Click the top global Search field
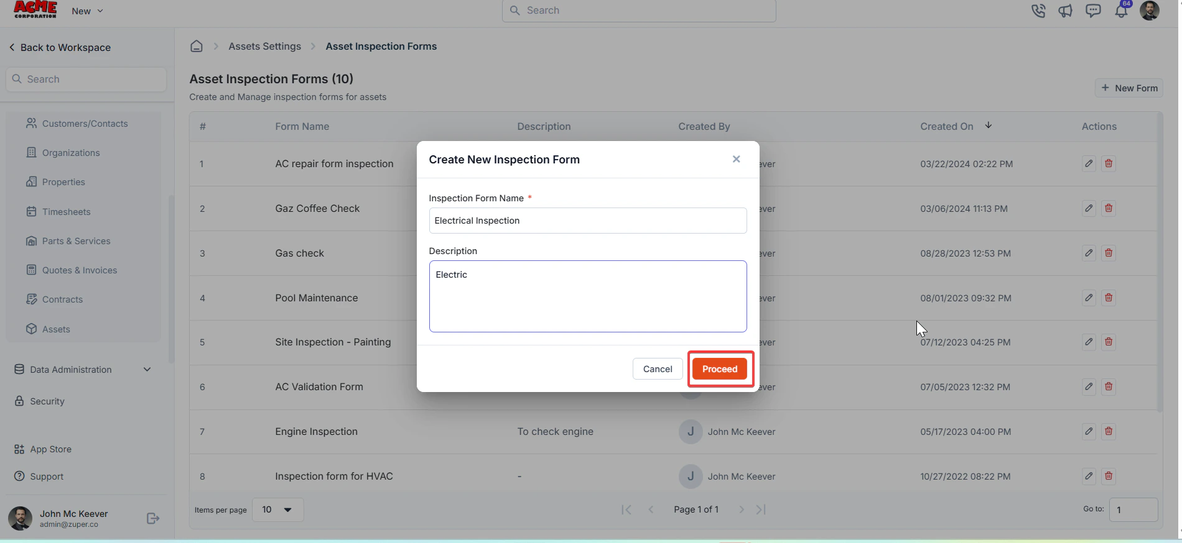 (639, 11)
